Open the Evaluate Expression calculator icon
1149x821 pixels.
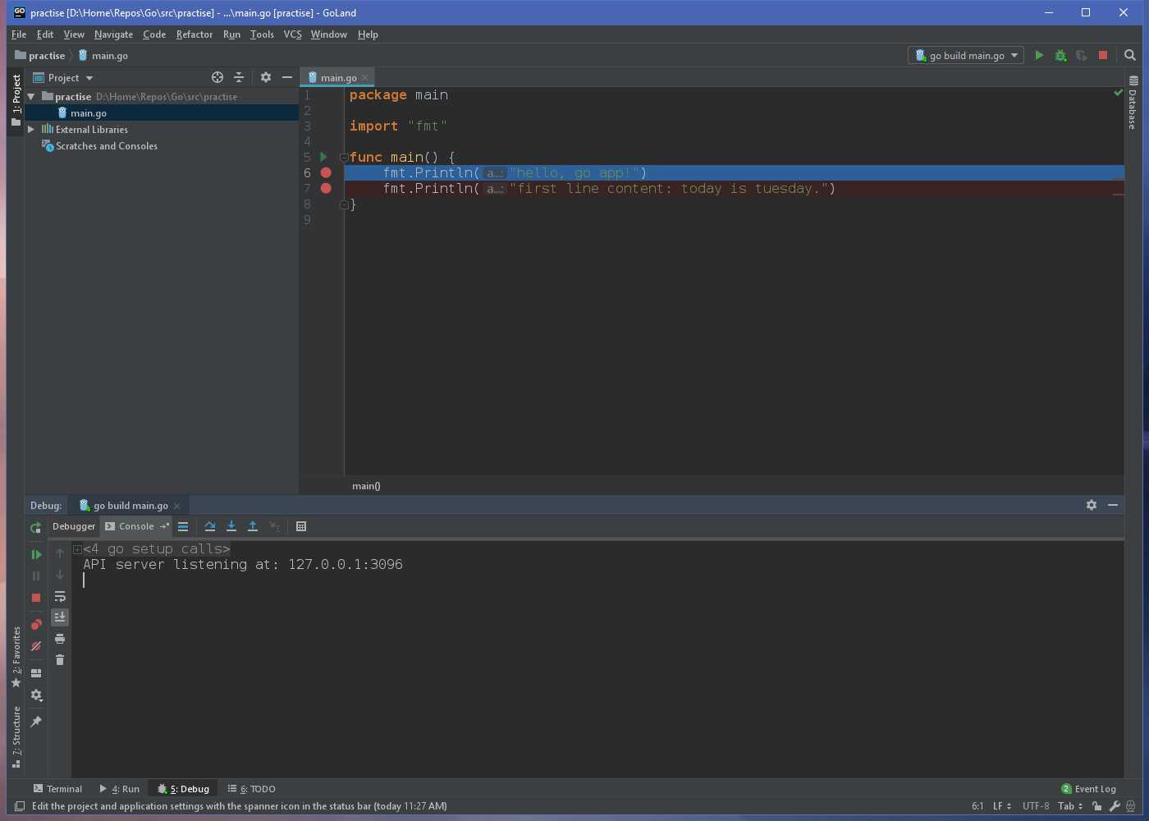301,526
